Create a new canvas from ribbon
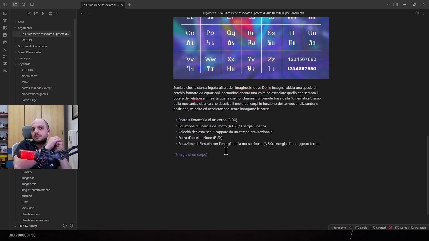Screen dimensions: 429x241 5,28
